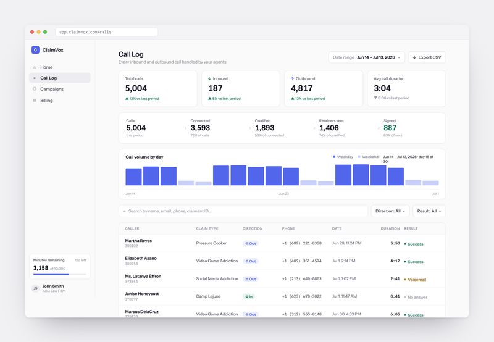The image size is (494, 342).
Task: Go to Home in sidebar
Action: [x=59, y=67]
